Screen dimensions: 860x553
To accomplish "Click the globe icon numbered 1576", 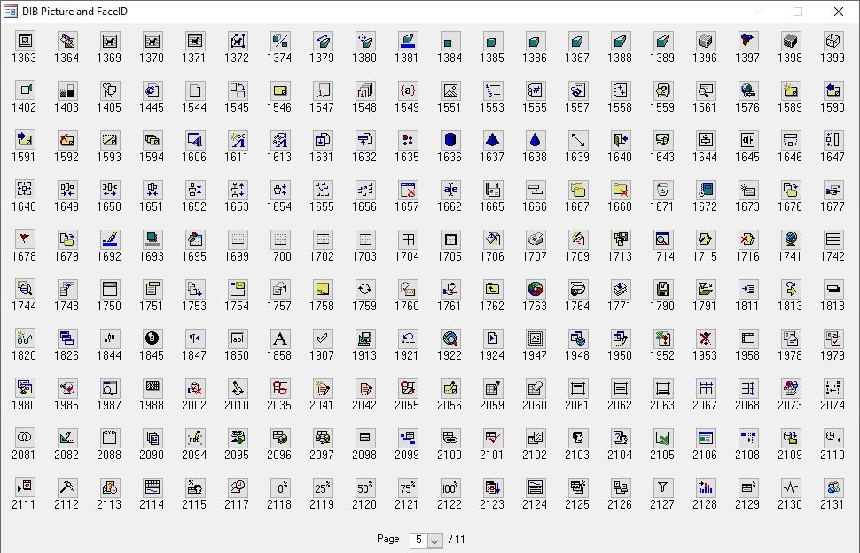I will coord(747,90).
